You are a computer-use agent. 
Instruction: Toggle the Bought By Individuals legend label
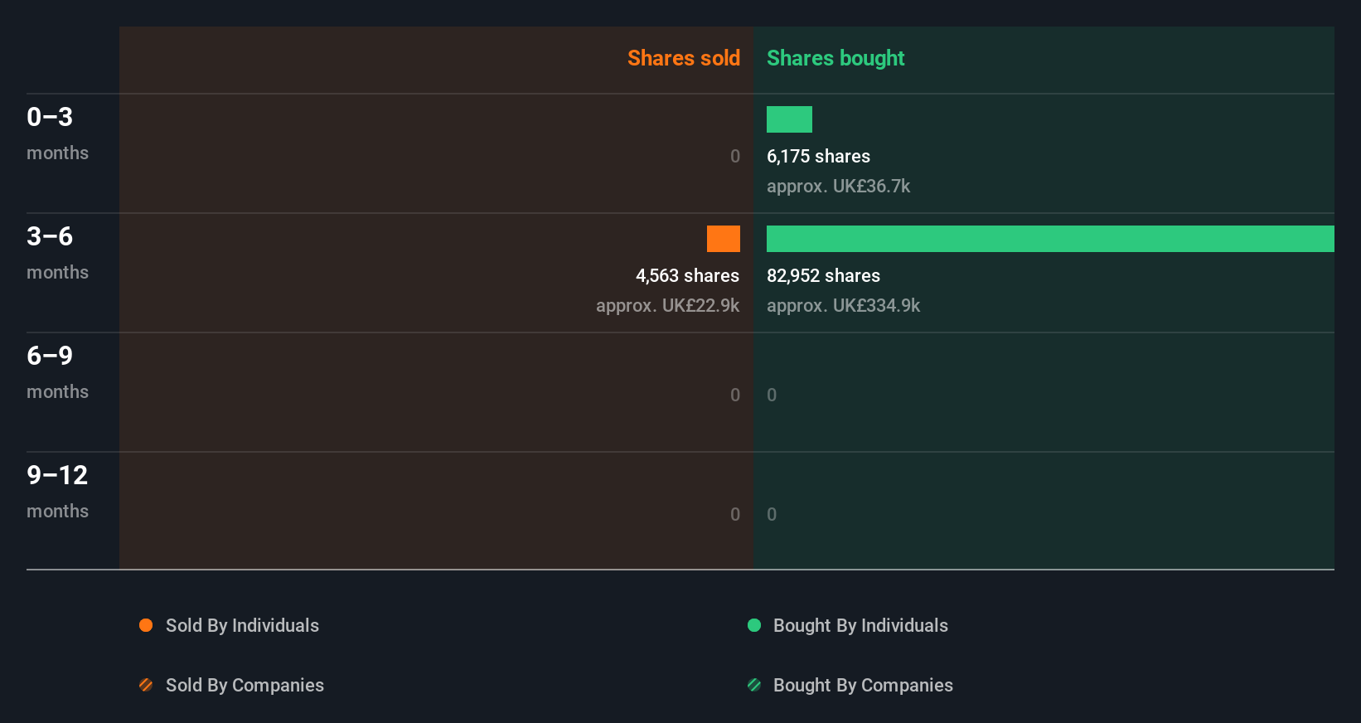click(860, 625)
